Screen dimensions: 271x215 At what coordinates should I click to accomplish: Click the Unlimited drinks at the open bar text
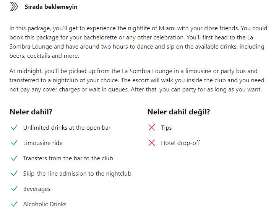pos(67,128)
